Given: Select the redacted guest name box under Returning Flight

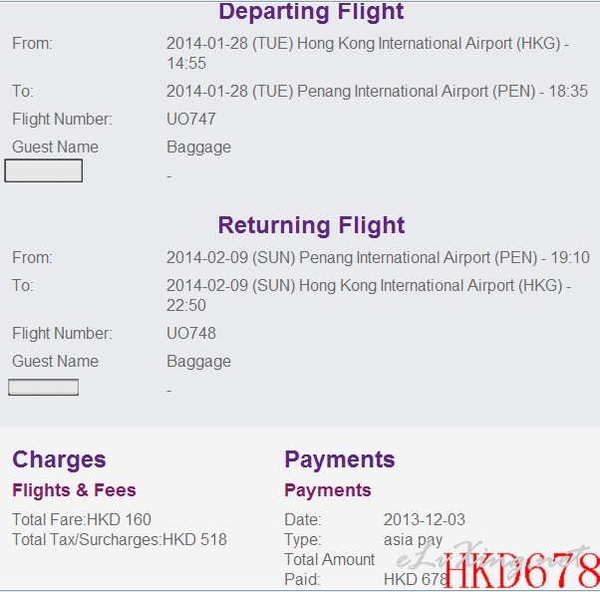Looking at the screenshot, I should pos(44,388).
